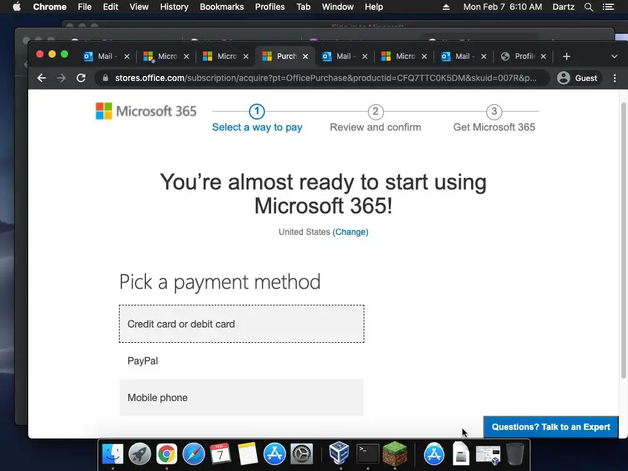Open the Window menu
This screenshot has height=471, width=628.
click(338, 7)
